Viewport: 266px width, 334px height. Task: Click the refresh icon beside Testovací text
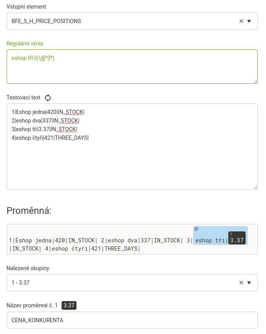[x=48, y=98]
